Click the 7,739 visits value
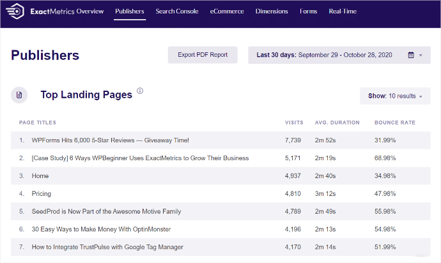This screenshot has width=441, height=263. click(x=293, y=140)
